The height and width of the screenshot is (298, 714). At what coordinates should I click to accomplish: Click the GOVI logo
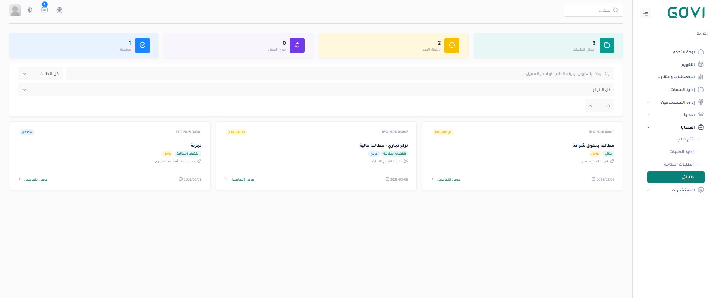click(x=686, y=13)
